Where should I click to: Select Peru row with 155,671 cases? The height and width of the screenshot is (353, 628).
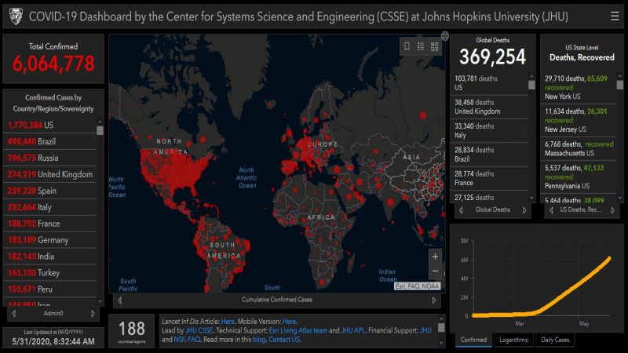50,289
